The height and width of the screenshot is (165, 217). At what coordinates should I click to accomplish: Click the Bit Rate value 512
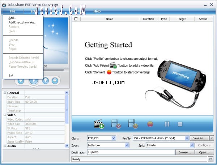click(x=45, y=128)
